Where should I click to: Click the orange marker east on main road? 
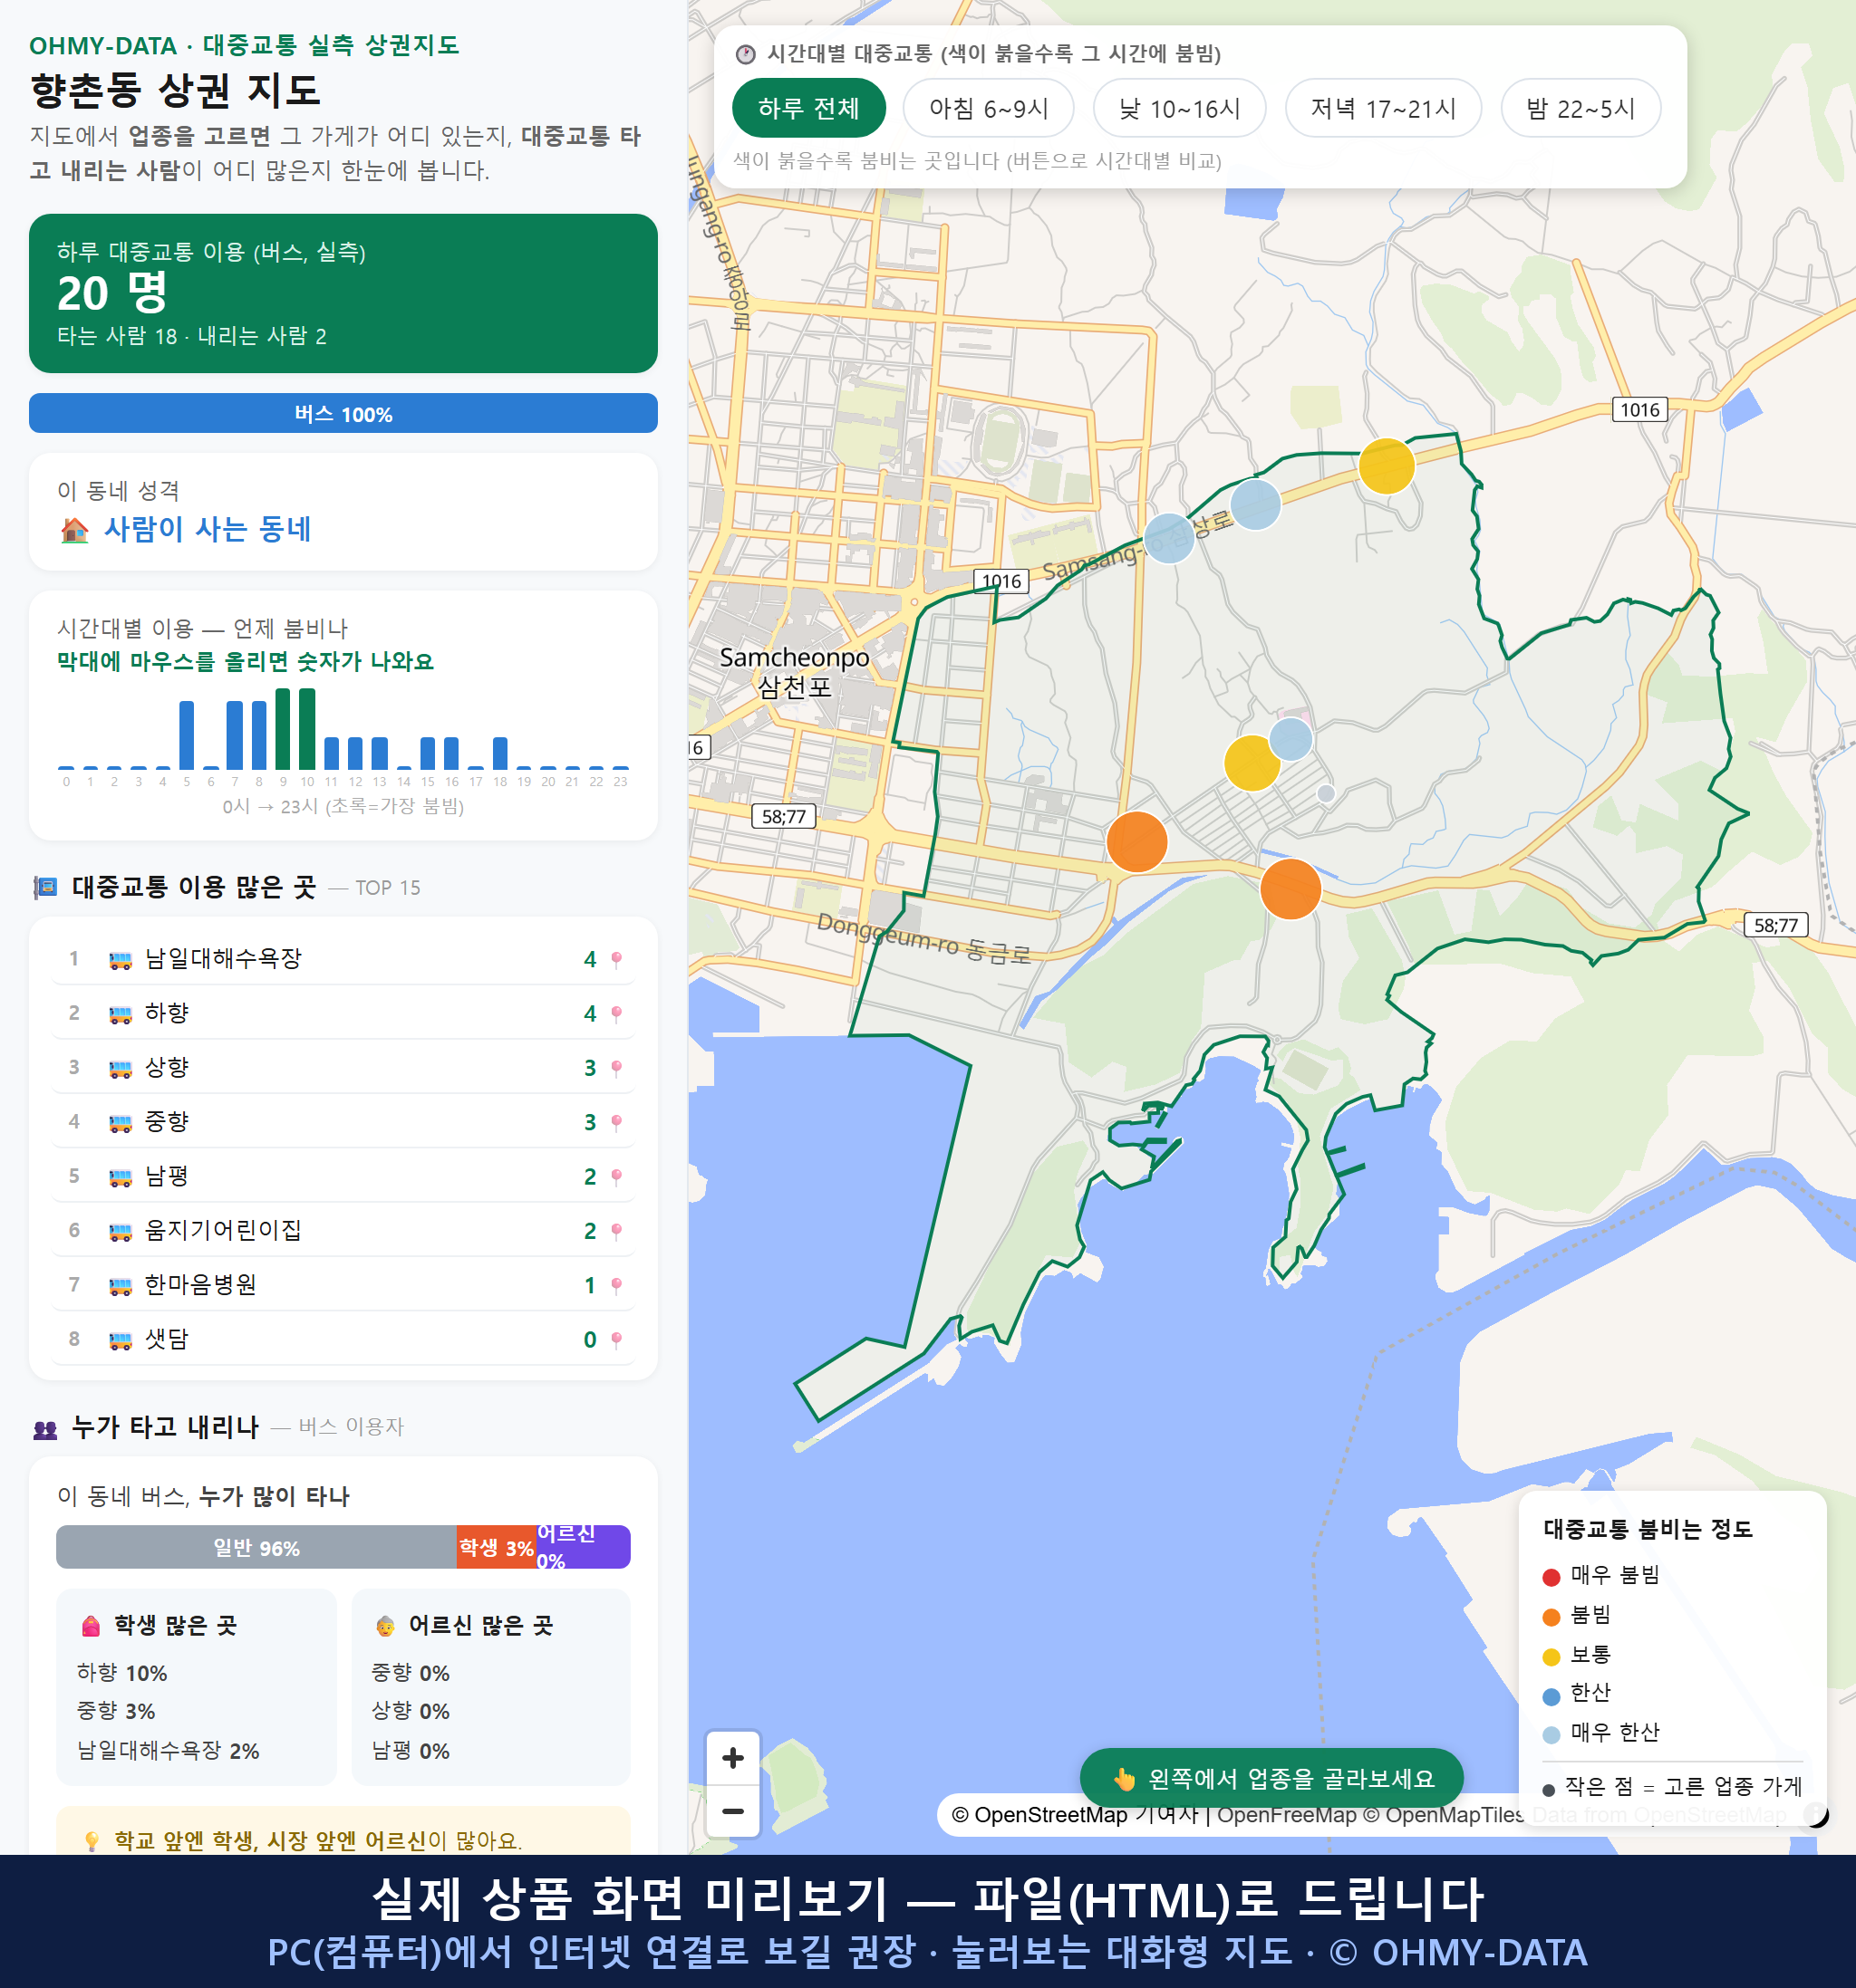coord(1290,889)
